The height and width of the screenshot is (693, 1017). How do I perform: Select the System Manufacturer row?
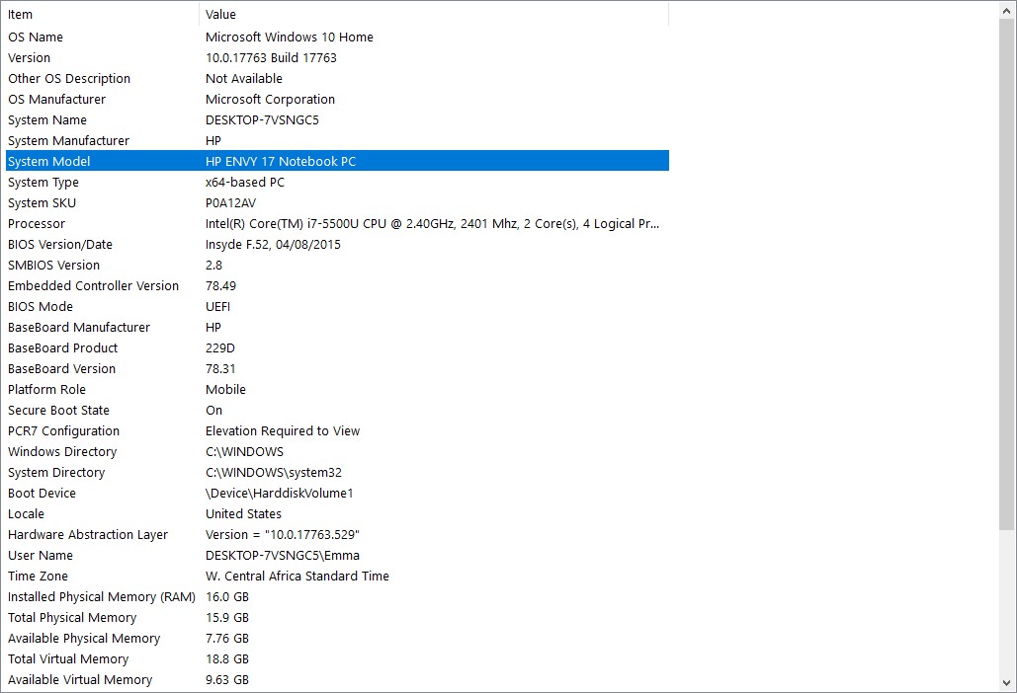click(337, 140)
